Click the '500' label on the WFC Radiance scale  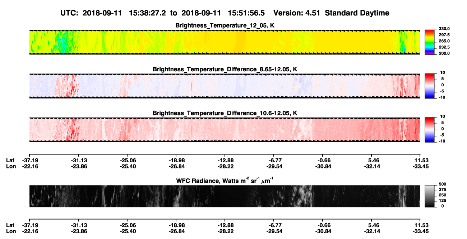tap(442, 184)
